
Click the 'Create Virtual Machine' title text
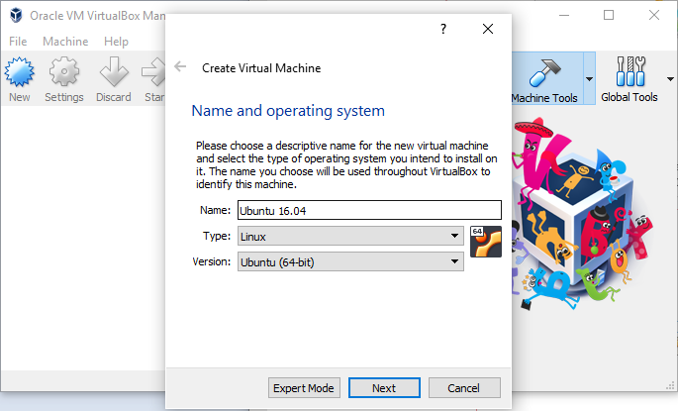[x=261, y=68]
